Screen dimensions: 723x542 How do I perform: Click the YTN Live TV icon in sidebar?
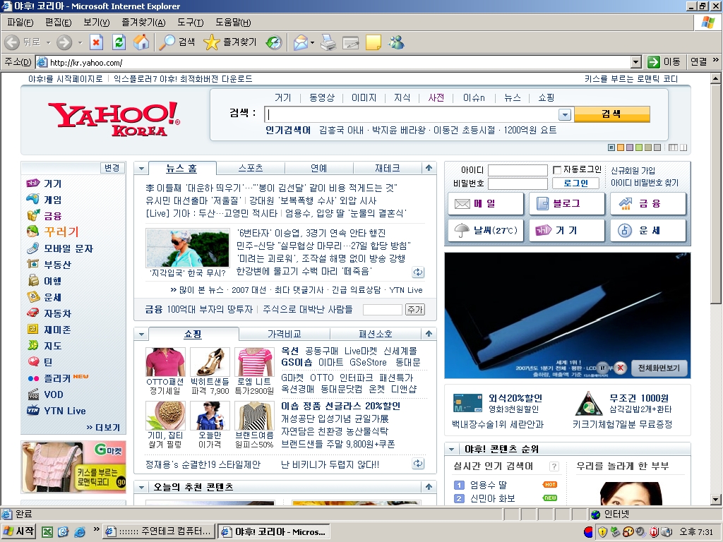click(32, 410)
